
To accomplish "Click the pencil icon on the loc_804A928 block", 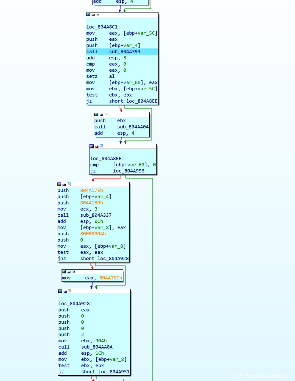I will [x=65, y=291].
